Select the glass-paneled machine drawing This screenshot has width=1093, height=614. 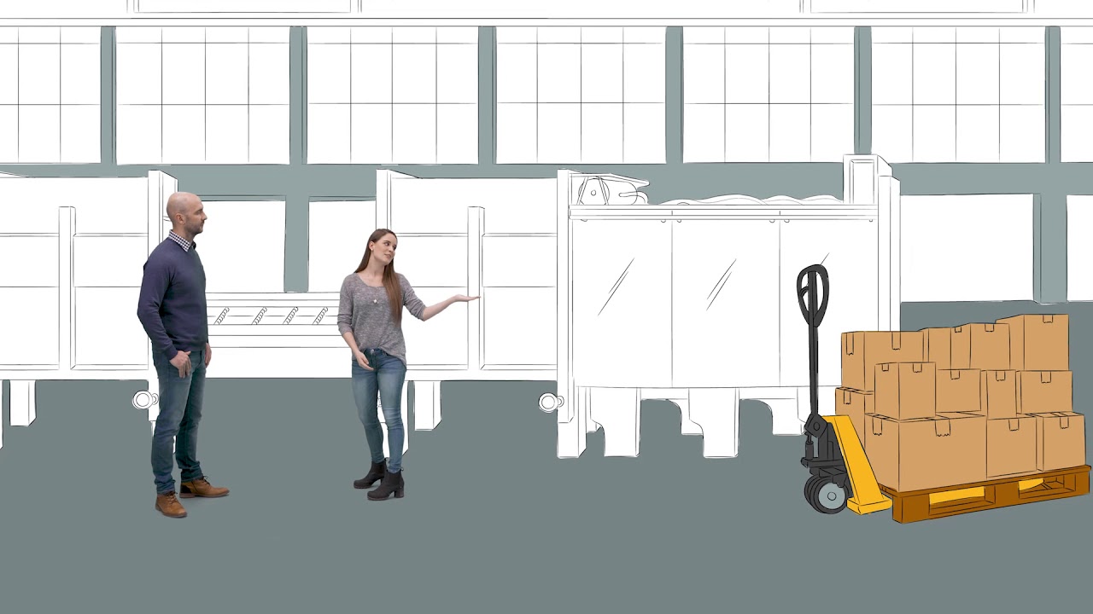[x=726, y=307]
